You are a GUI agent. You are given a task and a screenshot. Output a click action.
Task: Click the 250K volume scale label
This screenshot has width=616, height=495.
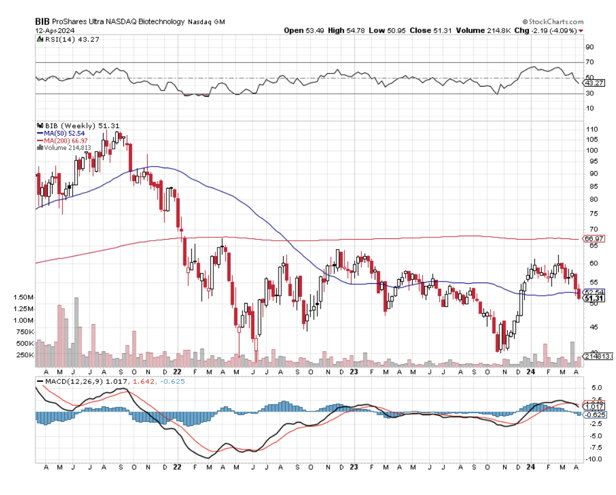click(x=25, y=355)
